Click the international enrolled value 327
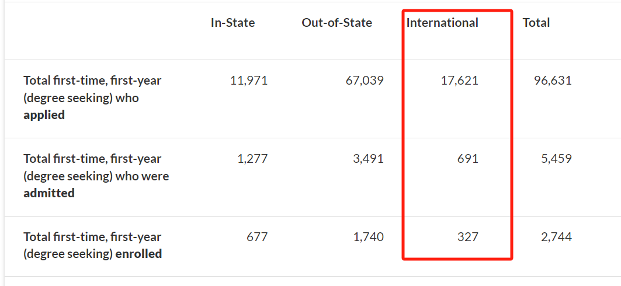Image resolution: width=621 pixels, height=286 pixels. 468,237
